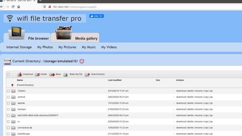Open My Photos in the navigation bar
Viewport: 242px width, 136px height.
tap(45, 47)
